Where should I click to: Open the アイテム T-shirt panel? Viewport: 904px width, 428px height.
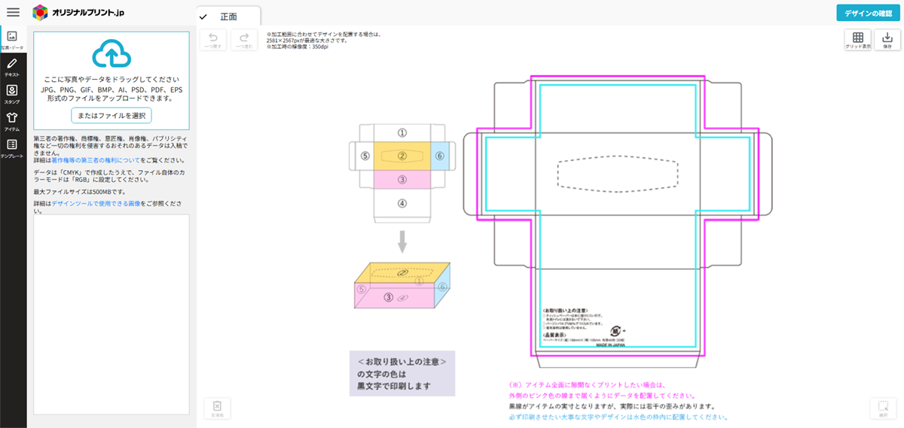click(x=12, y=121)
